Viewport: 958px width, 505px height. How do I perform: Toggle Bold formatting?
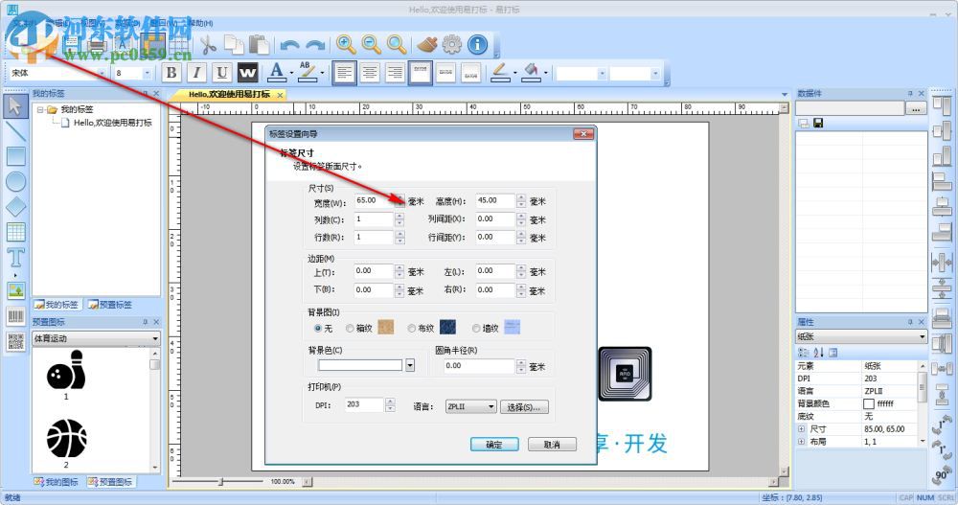coord(171,73)
